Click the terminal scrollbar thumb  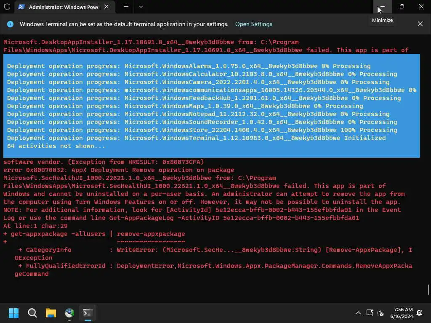click(x=428, y=290)
